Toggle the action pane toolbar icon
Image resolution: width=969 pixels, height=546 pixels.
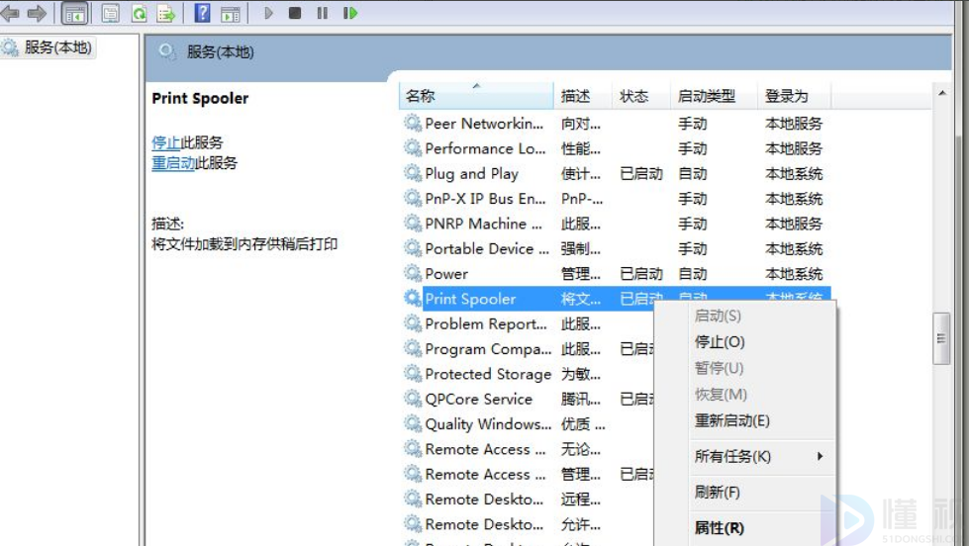[x=231, y=13]
